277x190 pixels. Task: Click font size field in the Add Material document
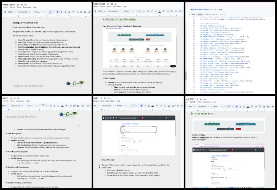(x=229, y=106)
